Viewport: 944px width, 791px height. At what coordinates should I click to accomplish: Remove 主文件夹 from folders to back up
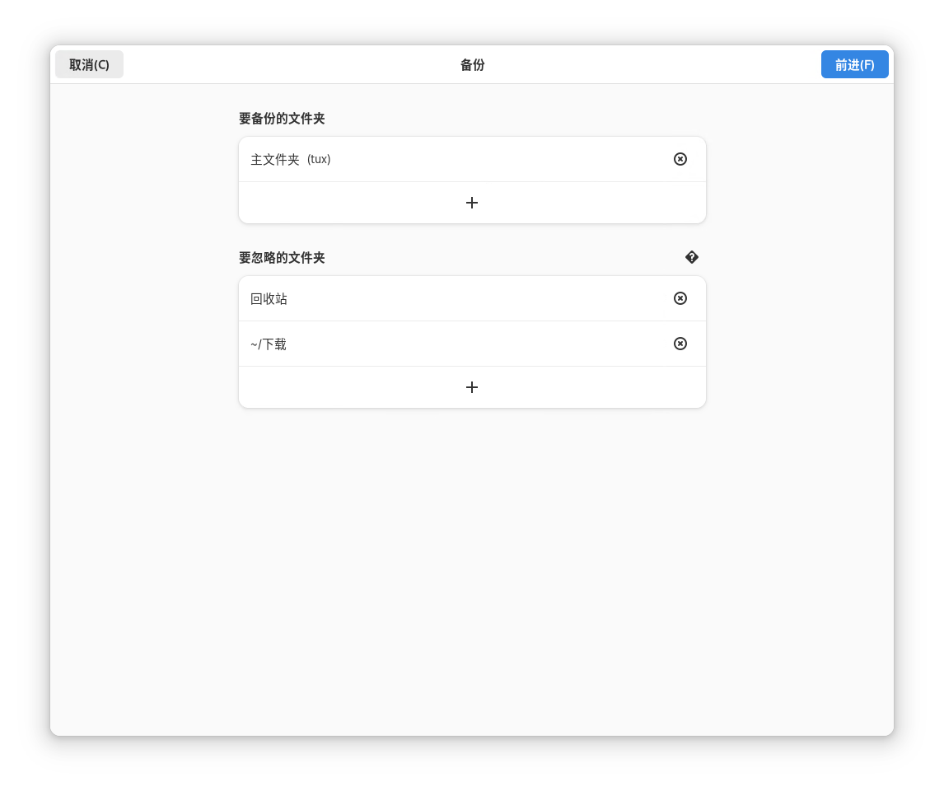(680, 159)
